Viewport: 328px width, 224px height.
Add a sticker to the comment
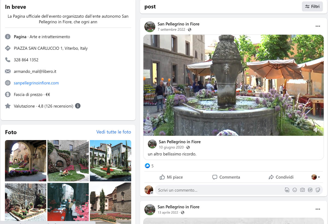click(x=318, y=190)
